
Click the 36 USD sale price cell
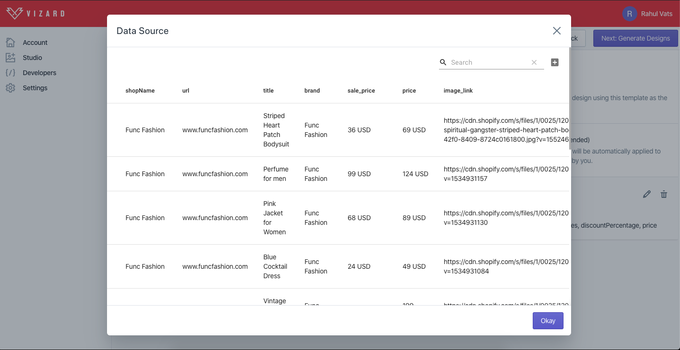[359, 130]
